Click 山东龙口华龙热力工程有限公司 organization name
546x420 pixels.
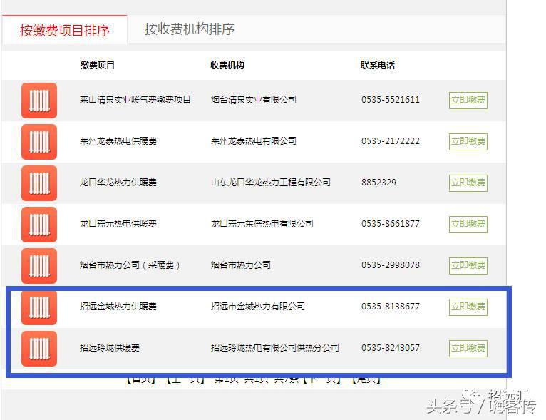(271, 183)
